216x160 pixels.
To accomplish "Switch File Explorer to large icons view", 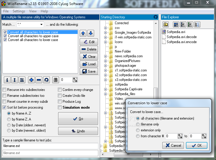I will [176, 25].
